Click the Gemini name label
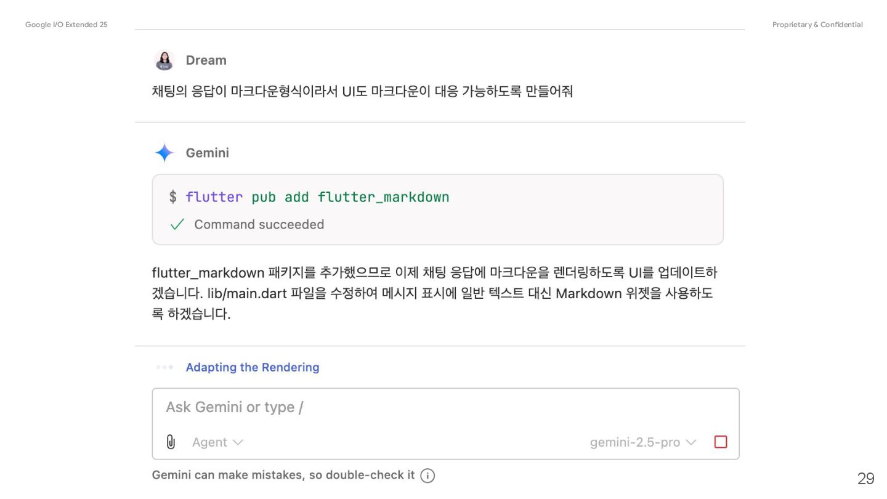Screen dimensions: 887x499 pyautogui.click(x=208, y=153)
